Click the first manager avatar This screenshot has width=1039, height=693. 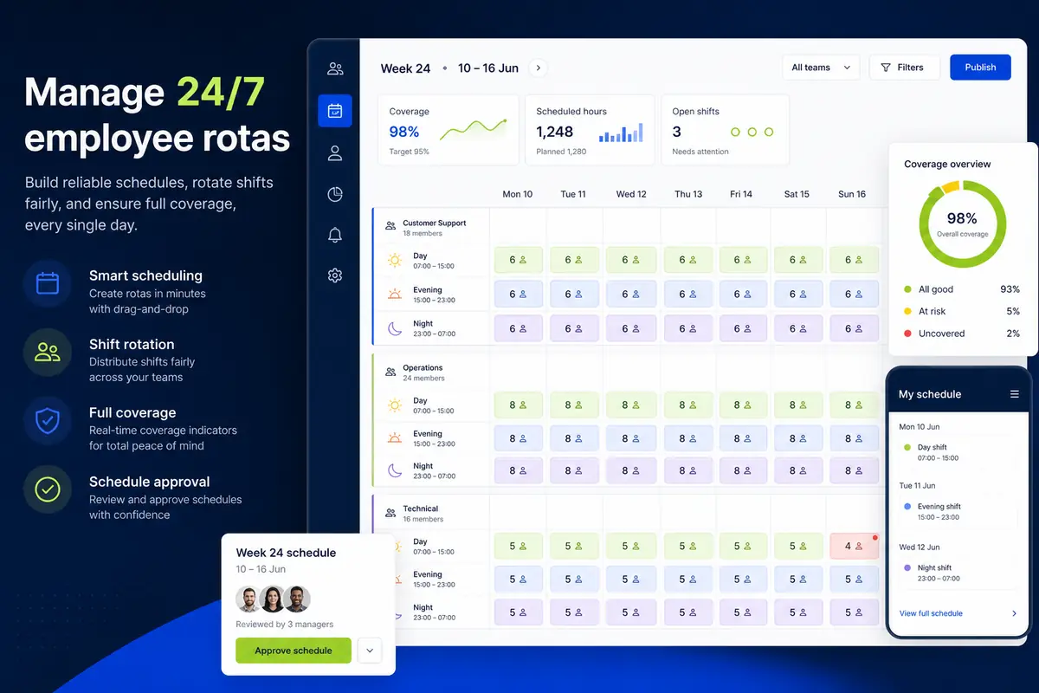coord(249,599)
